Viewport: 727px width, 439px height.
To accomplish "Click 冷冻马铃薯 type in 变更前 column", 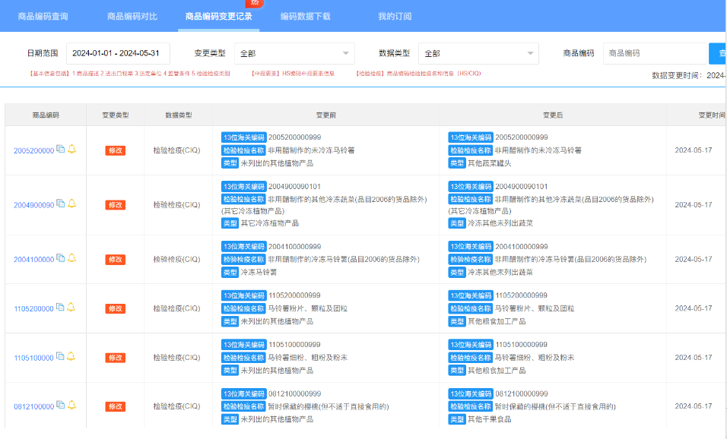I will (259, 273).
